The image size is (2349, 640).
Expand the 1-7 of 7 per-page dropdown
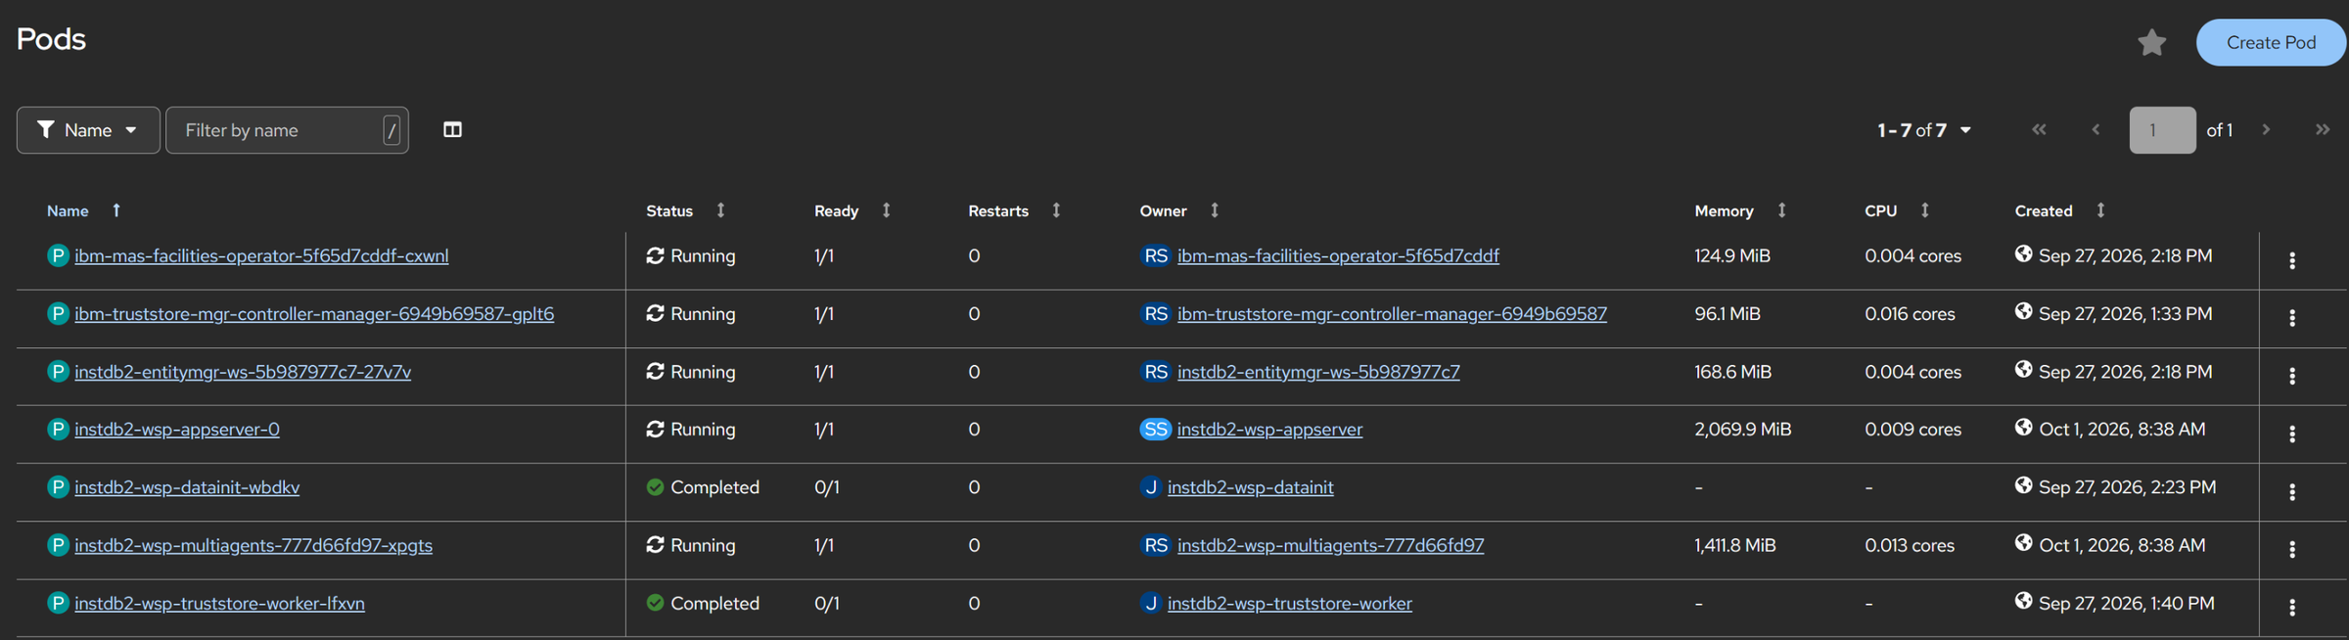pos(1924,130)
